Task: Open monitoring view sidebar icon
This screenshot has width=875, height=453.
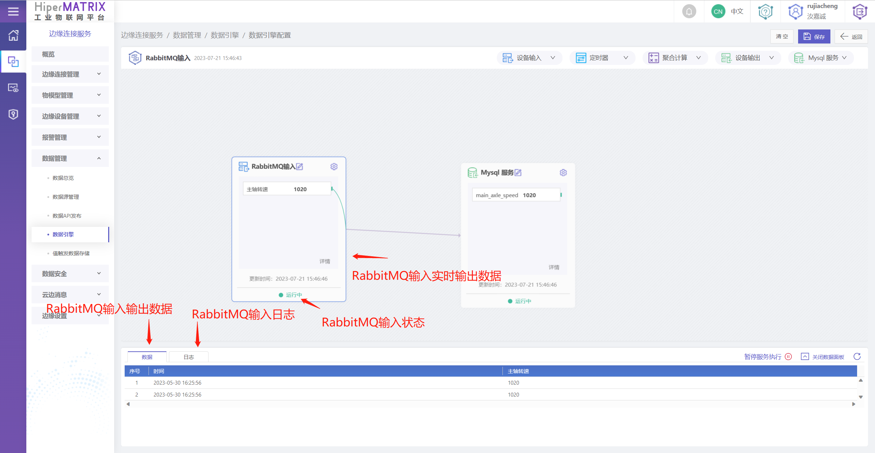Action: [13, 88]
